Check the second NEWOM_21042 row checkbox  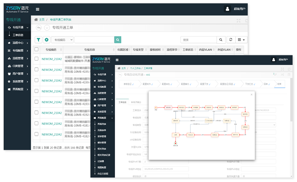[x=36, y=70]
